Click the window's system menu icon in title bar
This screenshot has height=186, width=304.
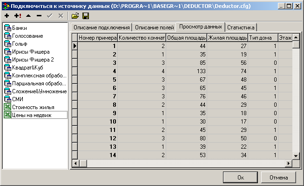(x=6, y=6)
